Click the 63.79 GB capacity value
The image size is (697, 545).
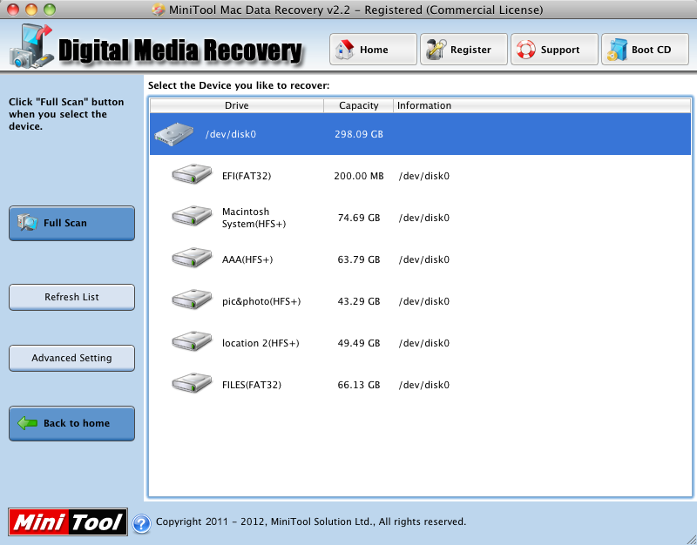coord(359,259)
